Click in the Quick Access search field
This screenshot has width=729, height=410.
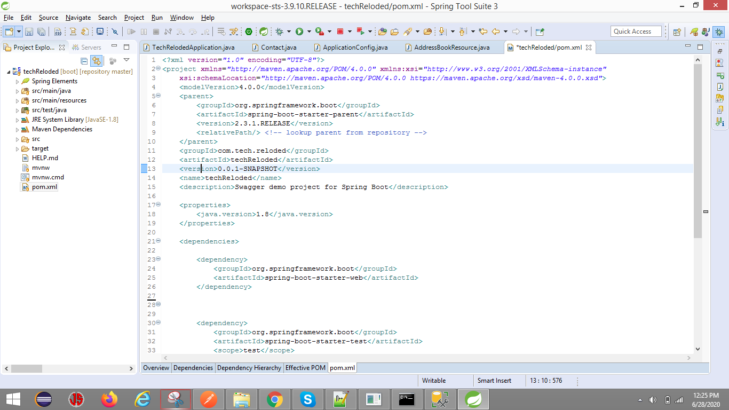coord(636,31)
